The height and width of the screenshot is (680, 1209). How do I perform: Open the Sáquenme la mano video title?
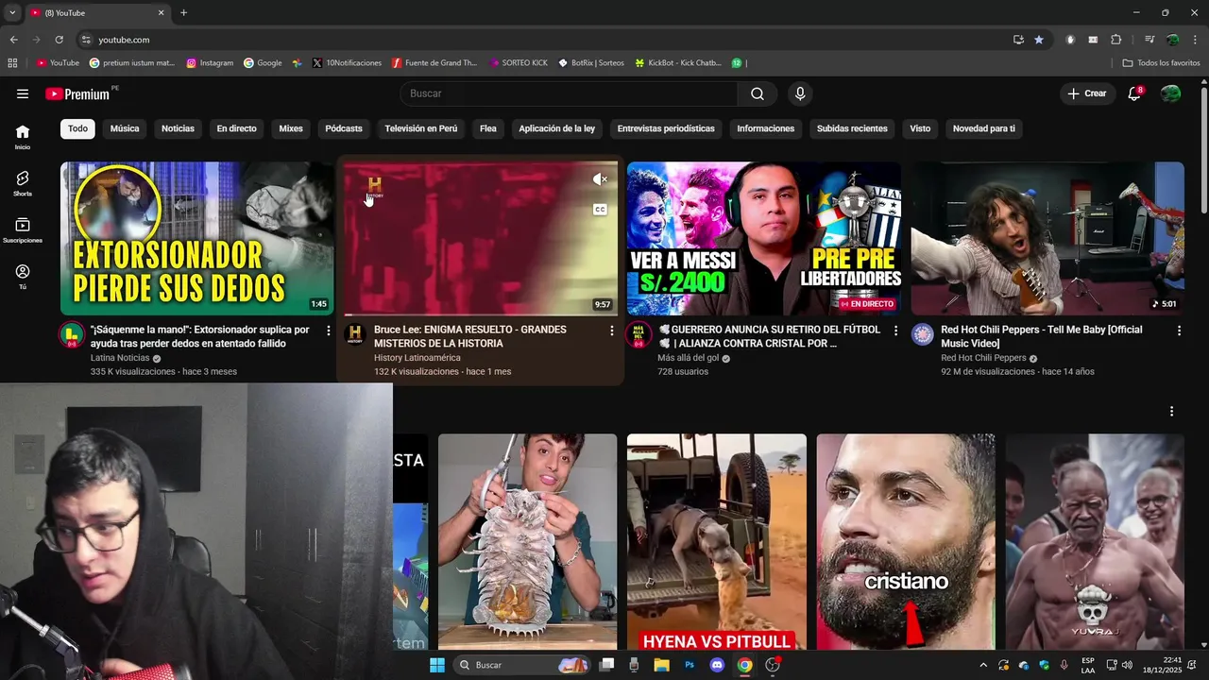[x=200, y=336]
